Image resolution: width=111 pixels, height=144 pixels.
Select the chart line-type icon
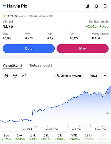point(24,76)
